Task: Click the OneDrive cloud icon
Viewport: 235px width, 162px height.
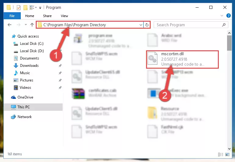Action: coord(13,97)
